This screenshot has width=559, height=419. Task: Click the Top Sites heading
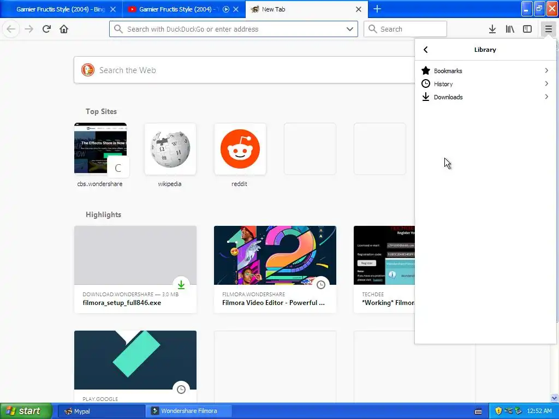(x=101, y=111)
